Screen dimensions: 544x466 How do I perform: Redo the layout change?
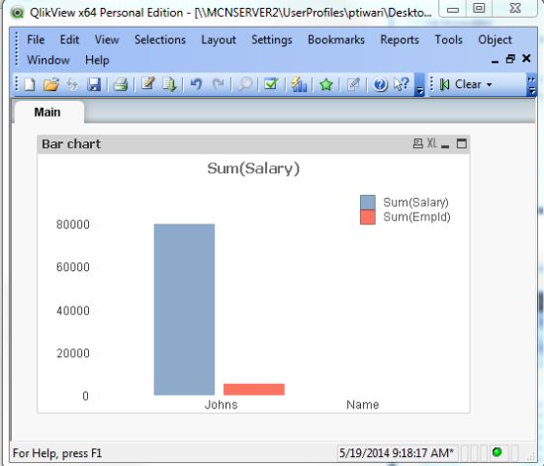(x=219, y=84)
